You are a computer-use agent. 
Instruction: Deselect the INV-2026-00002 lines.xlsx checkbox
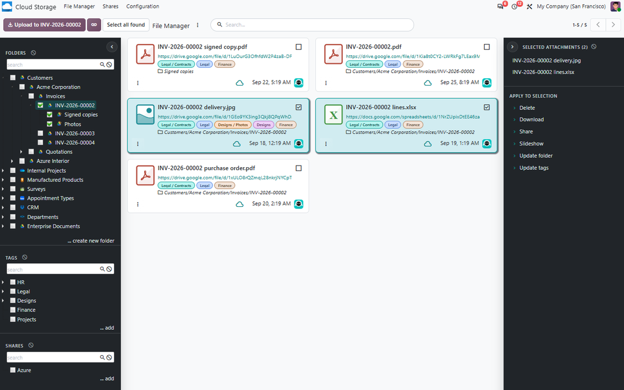(486, 108)
